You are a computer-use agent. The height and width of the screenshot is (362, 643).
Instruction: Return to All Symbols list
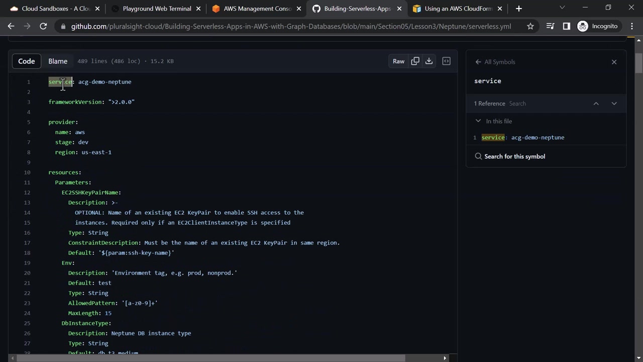tap(495, 62)
